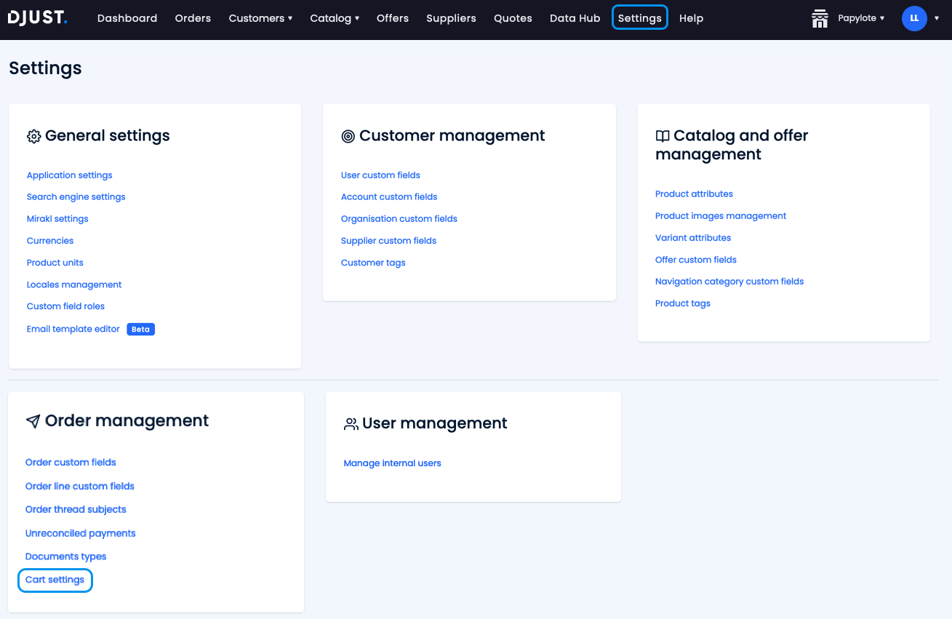Image resolution: width=952 pixels, height=619 pixels.
Task: Click the DJUST logo
Action: coord(37,18)
